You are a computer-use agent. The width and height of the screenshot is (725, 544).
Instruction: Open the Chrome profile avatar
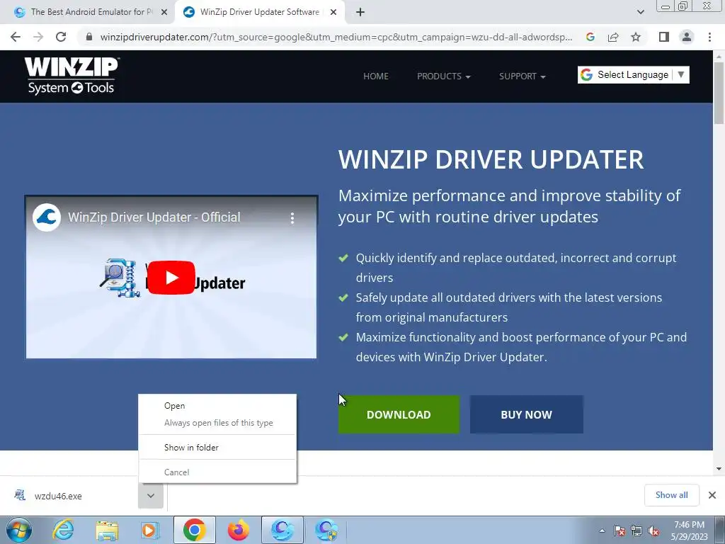tap(687, 37)
